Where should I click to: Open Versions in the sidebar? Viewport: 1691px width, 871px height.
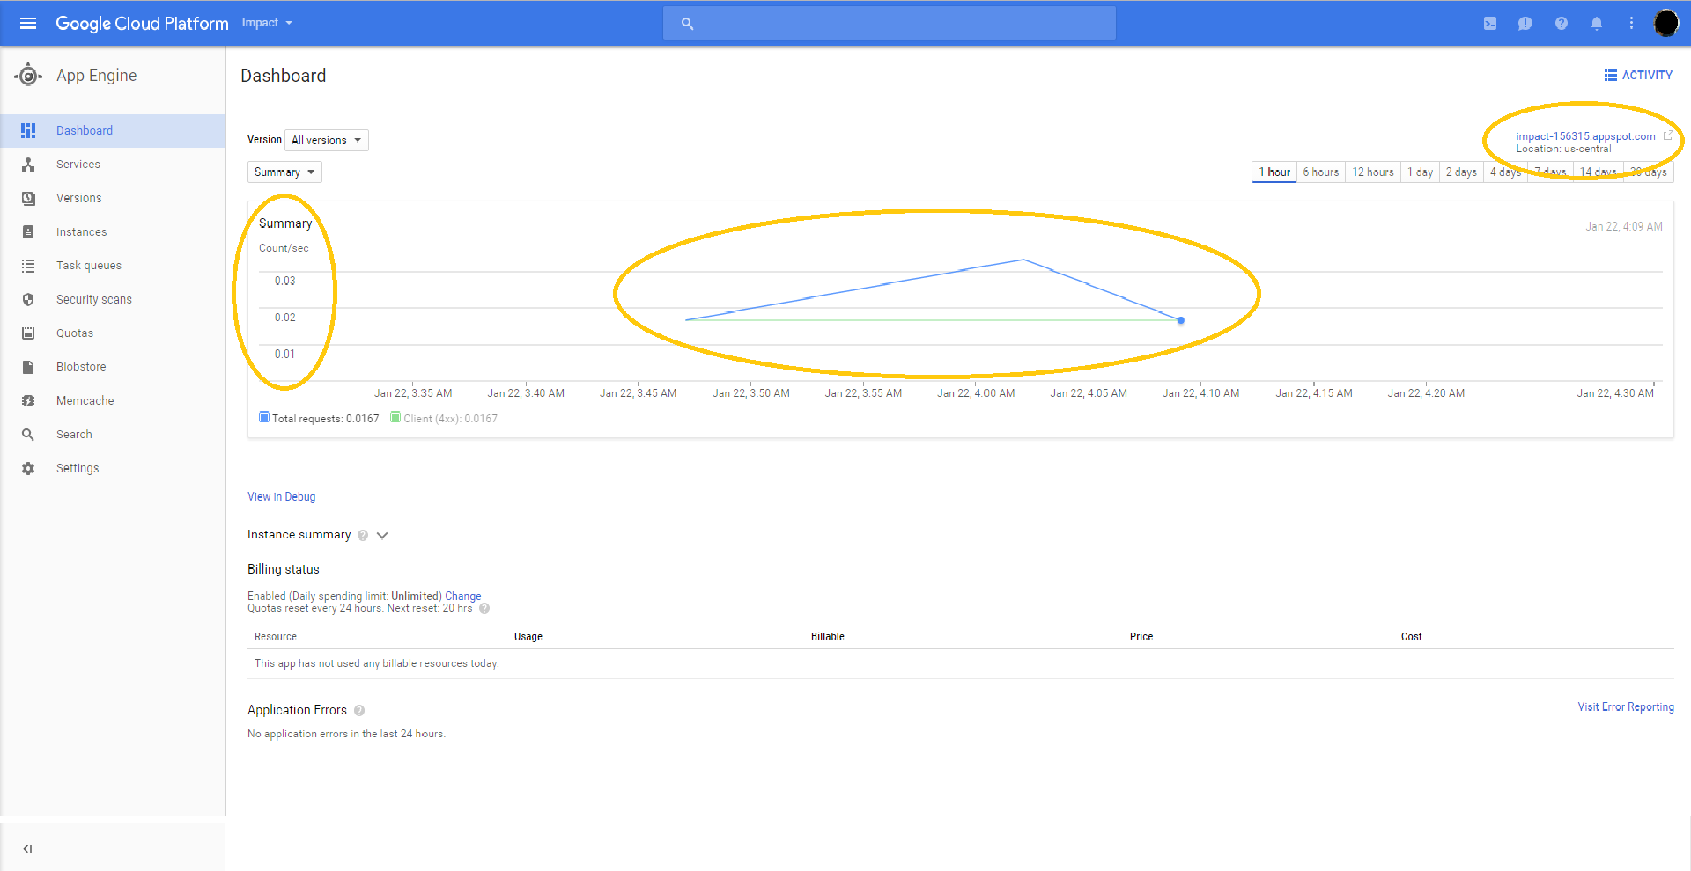(x=113, y=199)
